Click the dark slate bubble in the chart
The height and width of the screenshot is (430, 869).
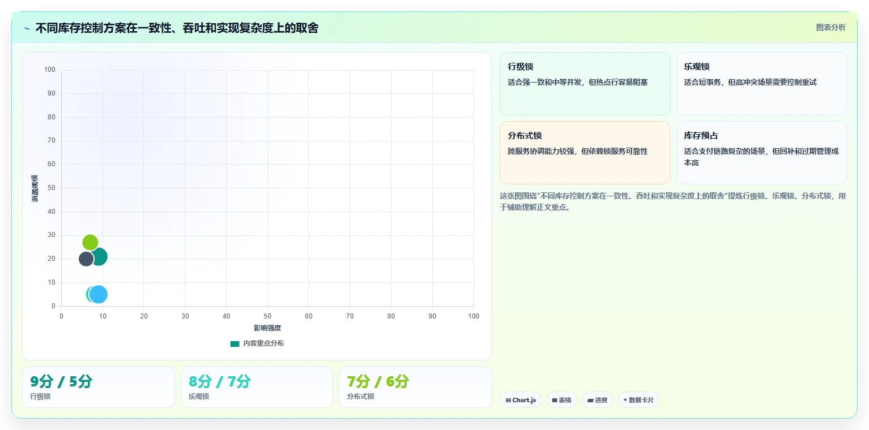tap(86, 259)
